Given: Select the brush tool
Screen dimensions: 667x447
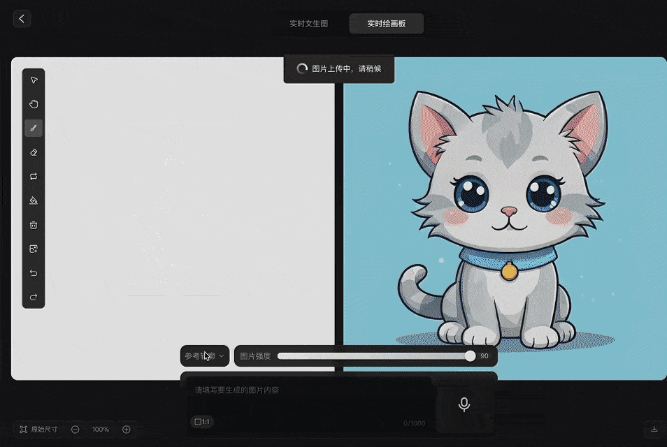Looking at the screenshot, I should tap(34, 129).
